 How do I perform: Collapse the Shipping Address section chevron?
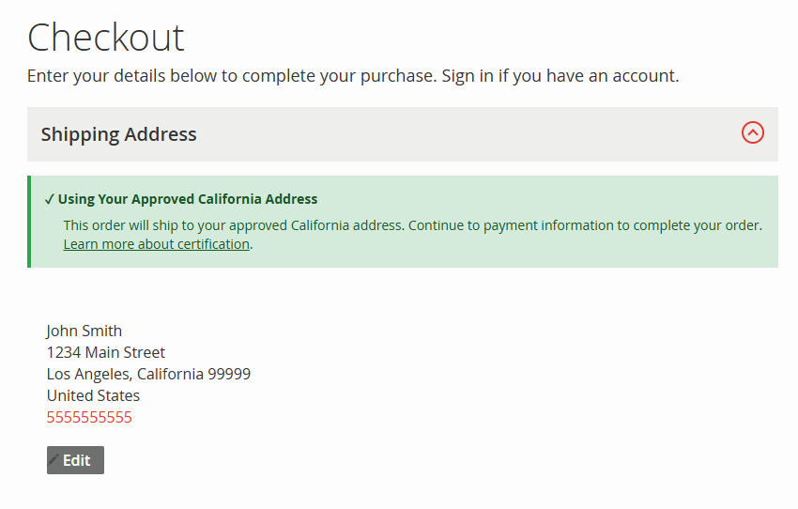[752, 133]
